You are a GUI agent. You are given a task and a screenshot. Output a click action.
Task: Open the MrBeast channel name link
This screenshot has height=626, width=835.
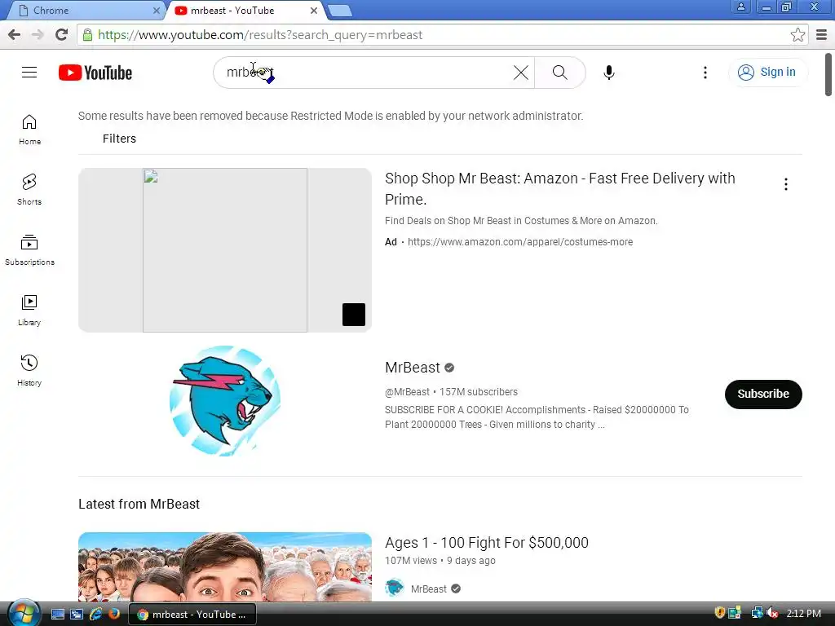(412, 368)
